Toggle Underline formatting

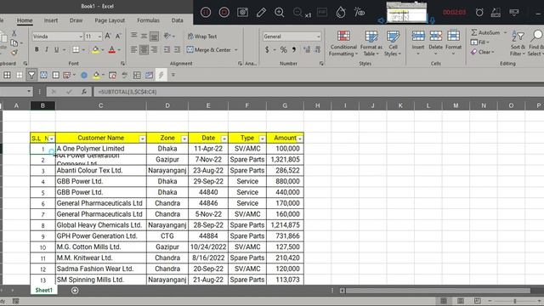tap(57, 49)
